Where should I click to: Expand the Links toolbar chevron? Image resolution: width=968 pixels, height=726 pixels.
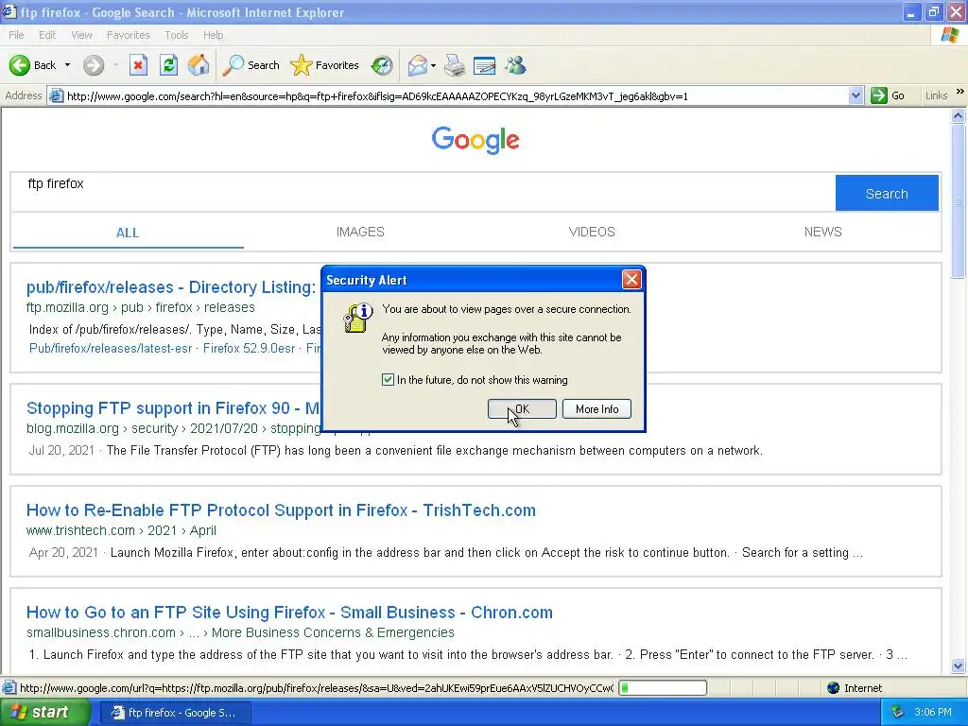point(960,92)
